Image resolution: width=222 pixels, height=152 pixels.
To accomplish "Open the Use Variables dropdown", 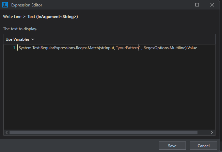I will [20, 39].
